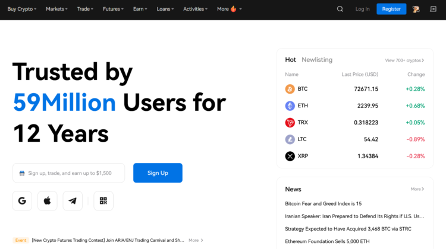Choose the Apple sign-in icon

[x=47, y=201]
